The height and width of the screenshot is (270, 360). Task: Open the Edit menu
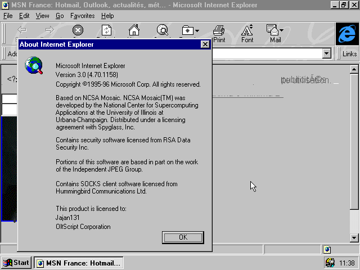24,16
